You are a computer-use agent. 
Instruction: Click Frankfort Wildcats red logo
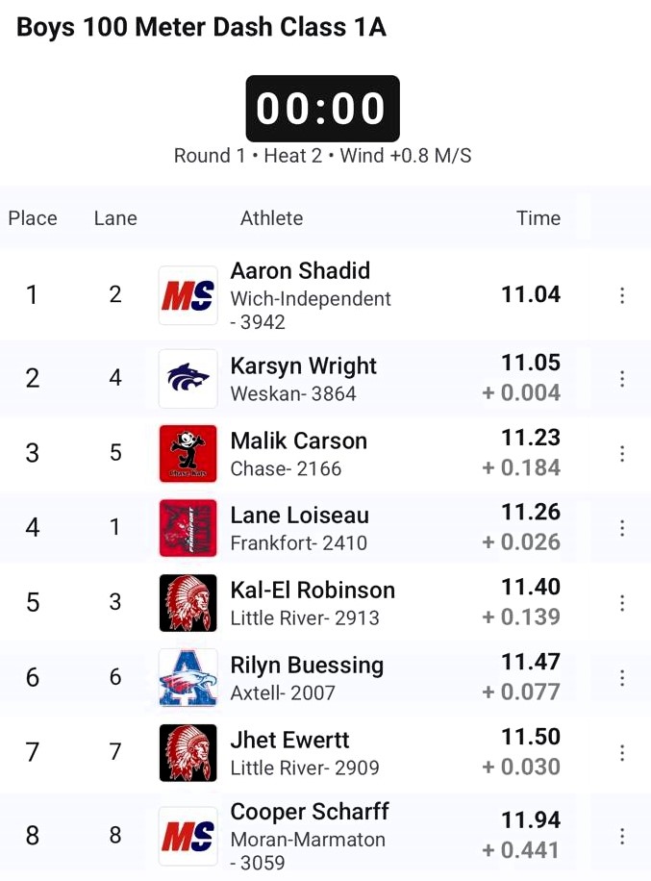click(188, 528)
